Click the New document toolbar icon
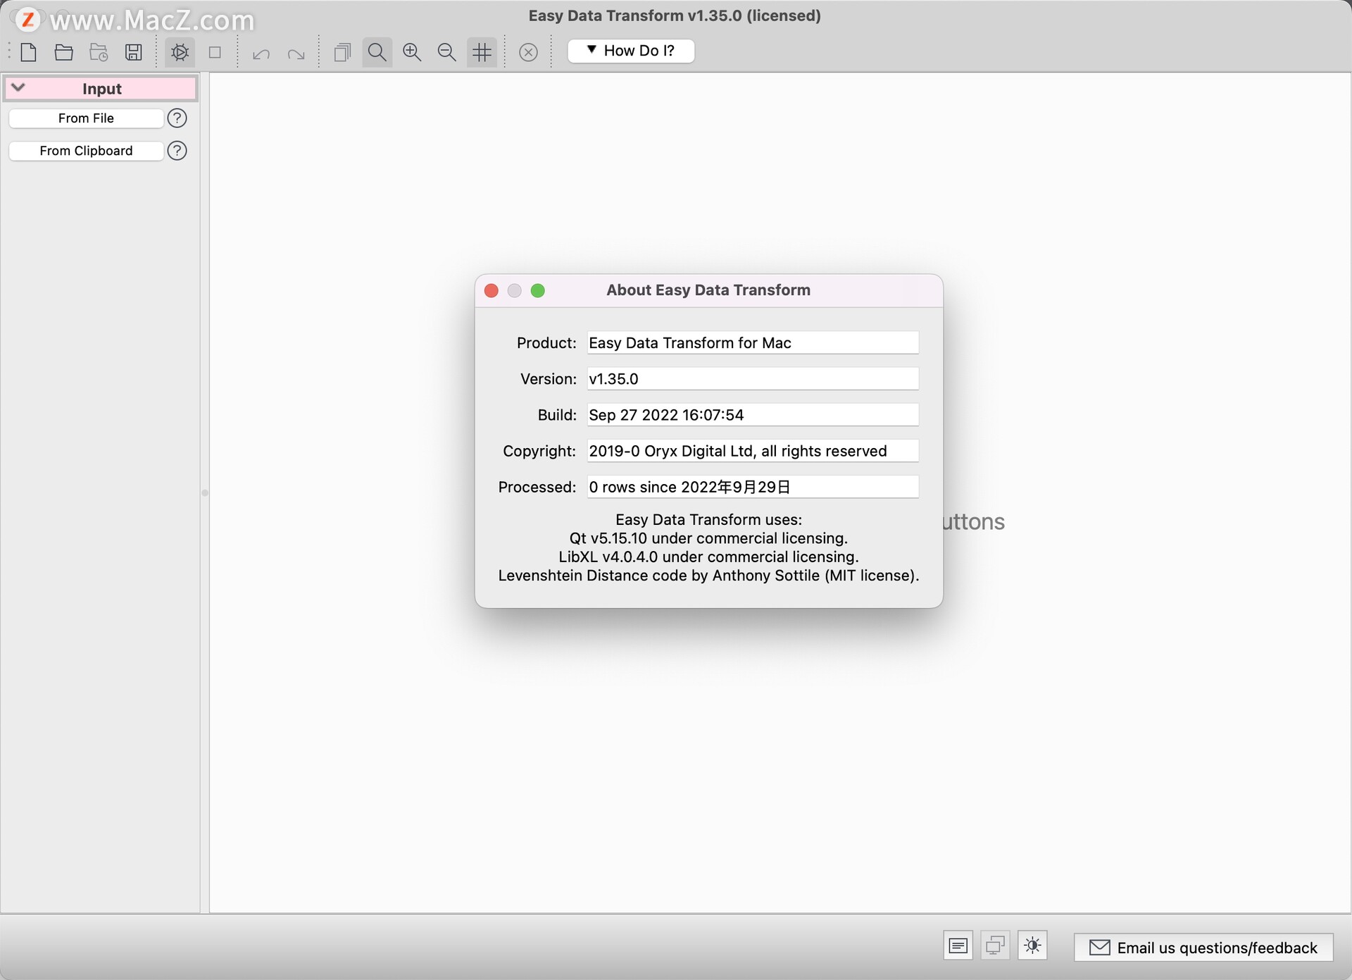 (29, 52)
